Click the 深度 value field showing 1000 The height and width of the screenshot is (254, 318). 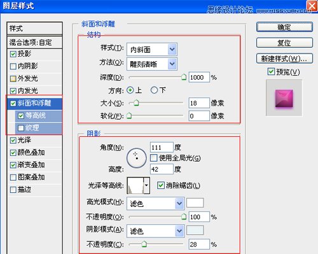(199, 78)
